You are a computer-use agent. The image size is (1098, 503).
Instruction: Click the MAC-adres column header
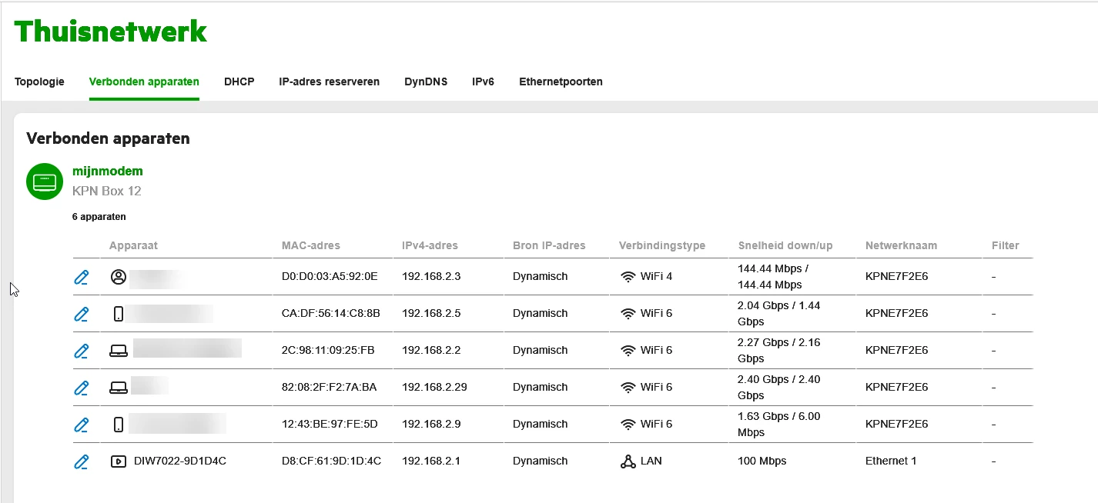click(311, 246)
